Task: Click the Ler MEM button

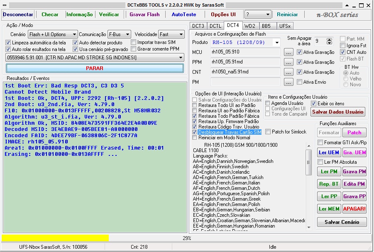Action: click(329, 208)
